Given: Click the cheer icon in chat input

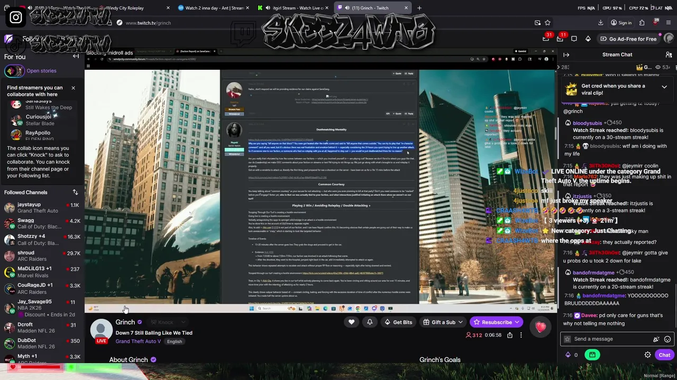Looking at the screenshot, I should 656,339.
